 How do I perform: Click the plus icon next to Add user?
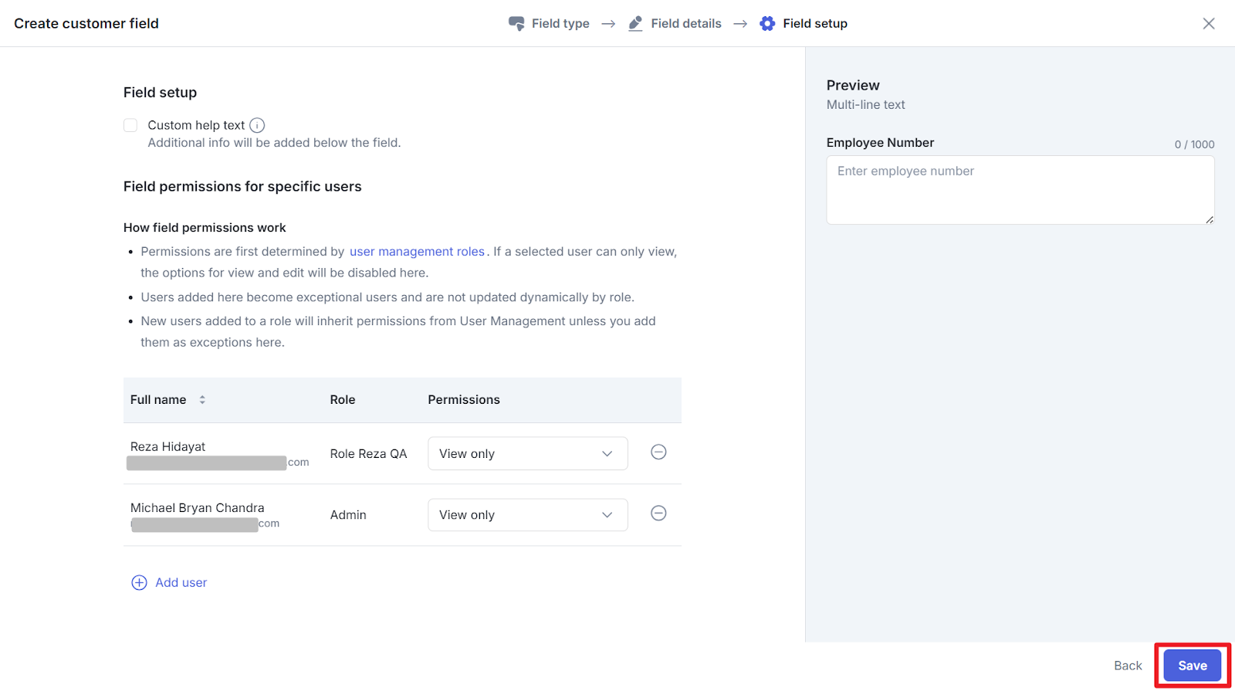click(139, 583)
